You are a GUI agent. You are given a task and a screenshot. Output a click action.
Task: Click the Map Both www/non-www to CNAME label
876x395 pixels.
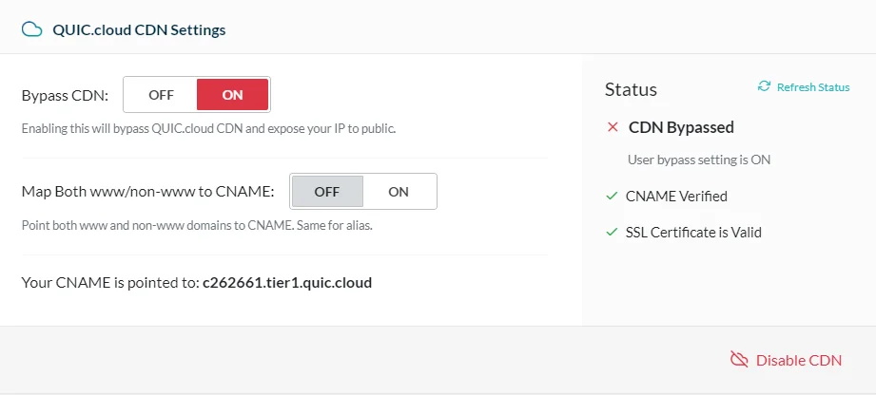[148, 192]
